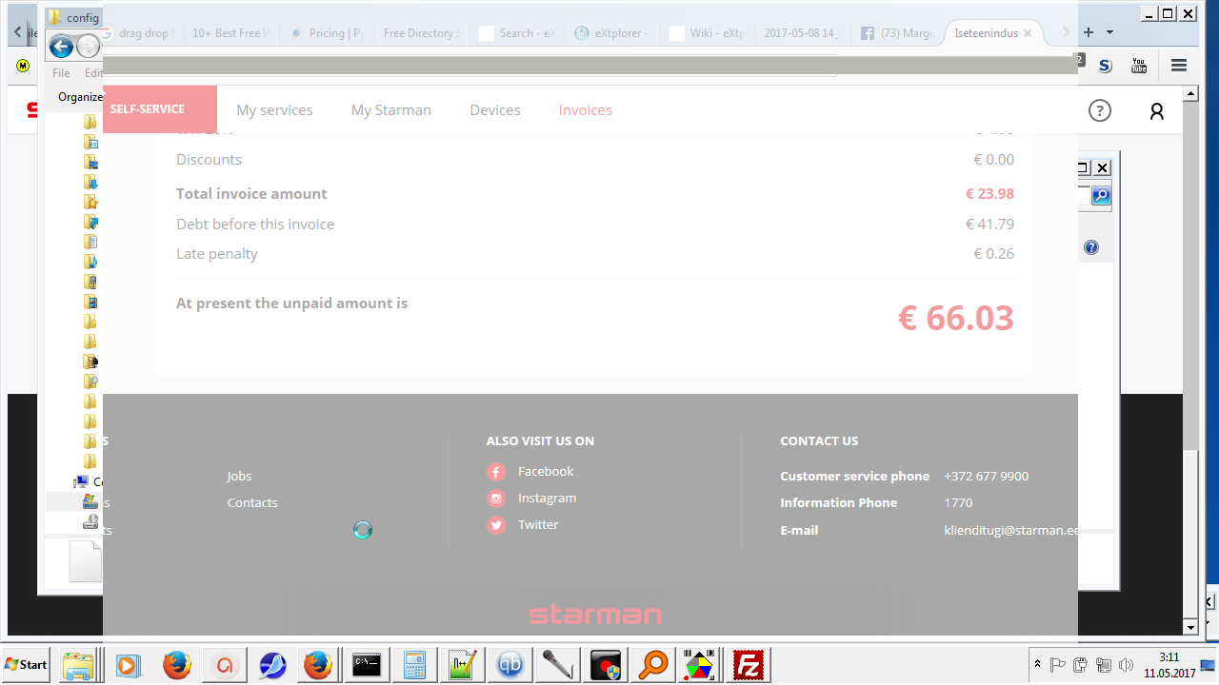Open a new Firefox tab with plus button
1219x685 pixels.
point(1089,32)
